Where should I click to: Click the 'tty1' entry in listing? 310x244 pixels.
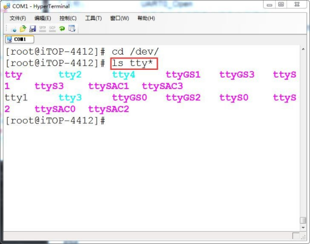pyautogui.click(x=17, y=98)
